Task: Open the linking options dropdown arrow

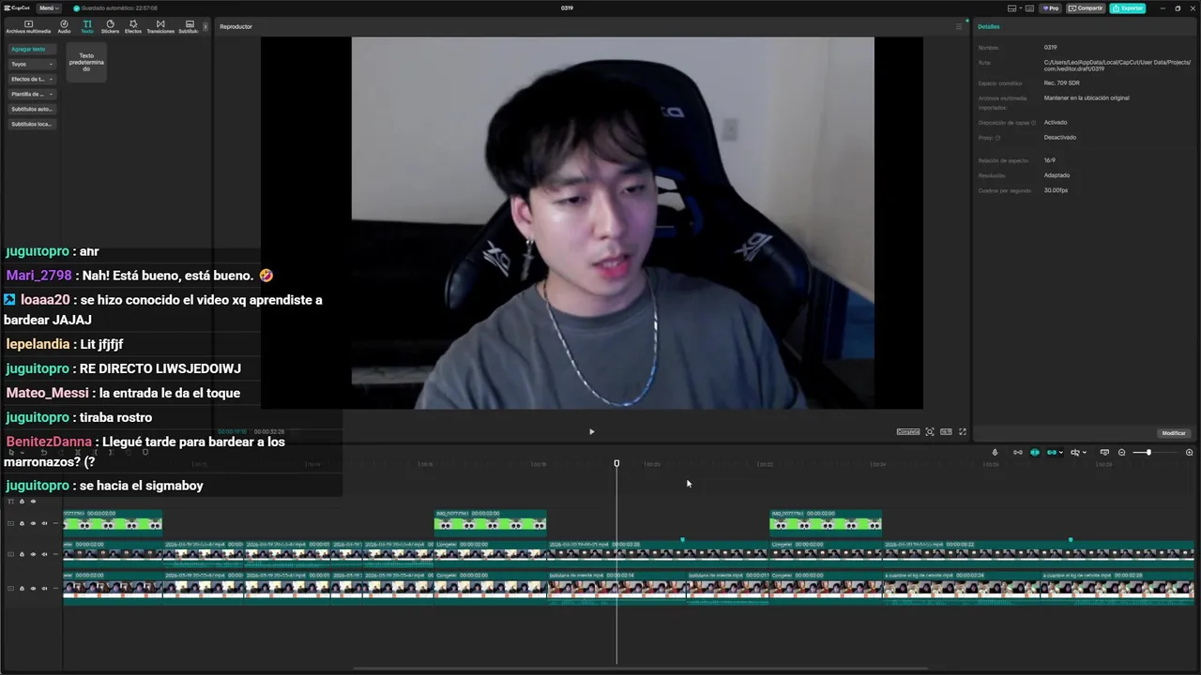Action: tap(1061, 453)
